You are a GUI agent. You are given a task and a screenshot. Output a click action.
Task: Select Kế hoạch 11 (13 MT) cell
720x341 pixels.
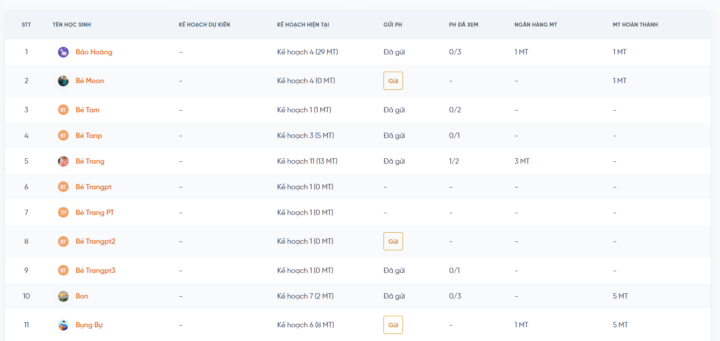pyautogui.click(x=307, y=161)
